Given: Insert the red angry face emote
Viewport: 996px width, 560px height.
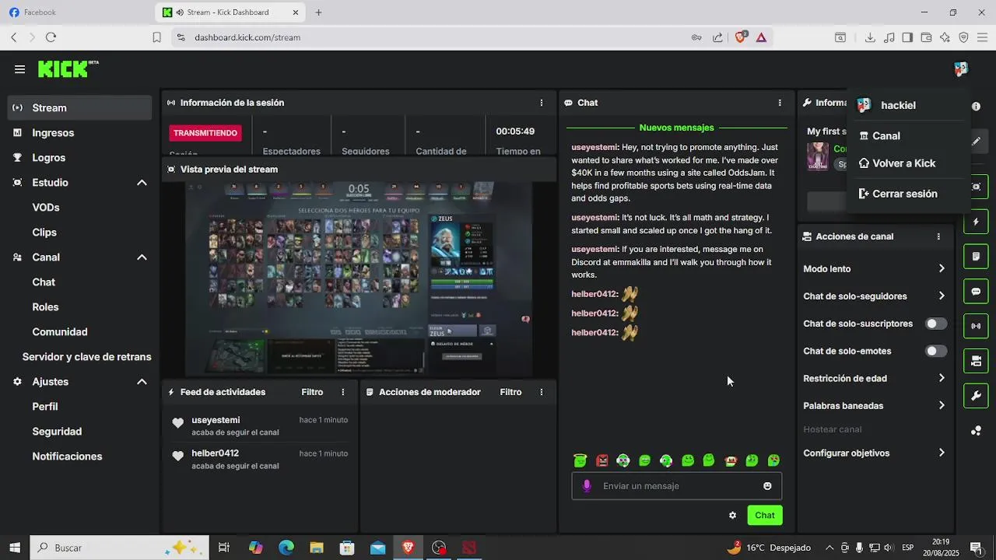Looking at the screenshot, I should [x=602, y=460].
